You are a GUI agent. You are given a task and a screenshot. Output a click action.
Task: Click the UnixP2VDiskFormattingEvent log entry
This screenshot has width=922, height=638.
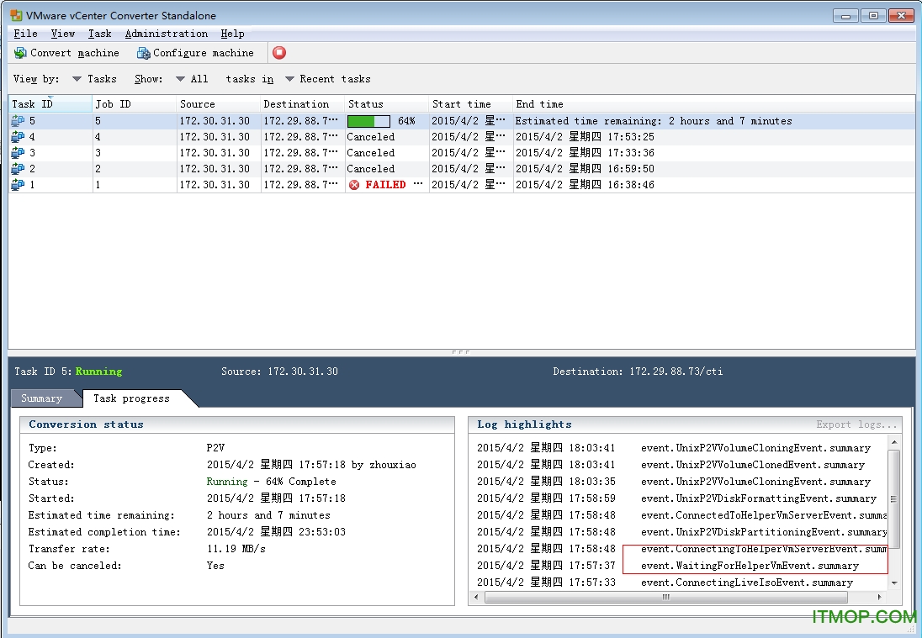[759, 498]
